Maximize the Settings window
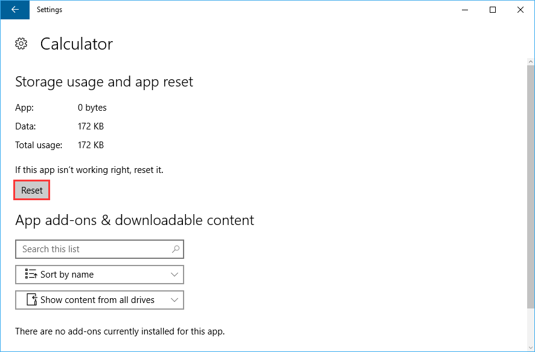The image size is (535, 352). (492, 10)
